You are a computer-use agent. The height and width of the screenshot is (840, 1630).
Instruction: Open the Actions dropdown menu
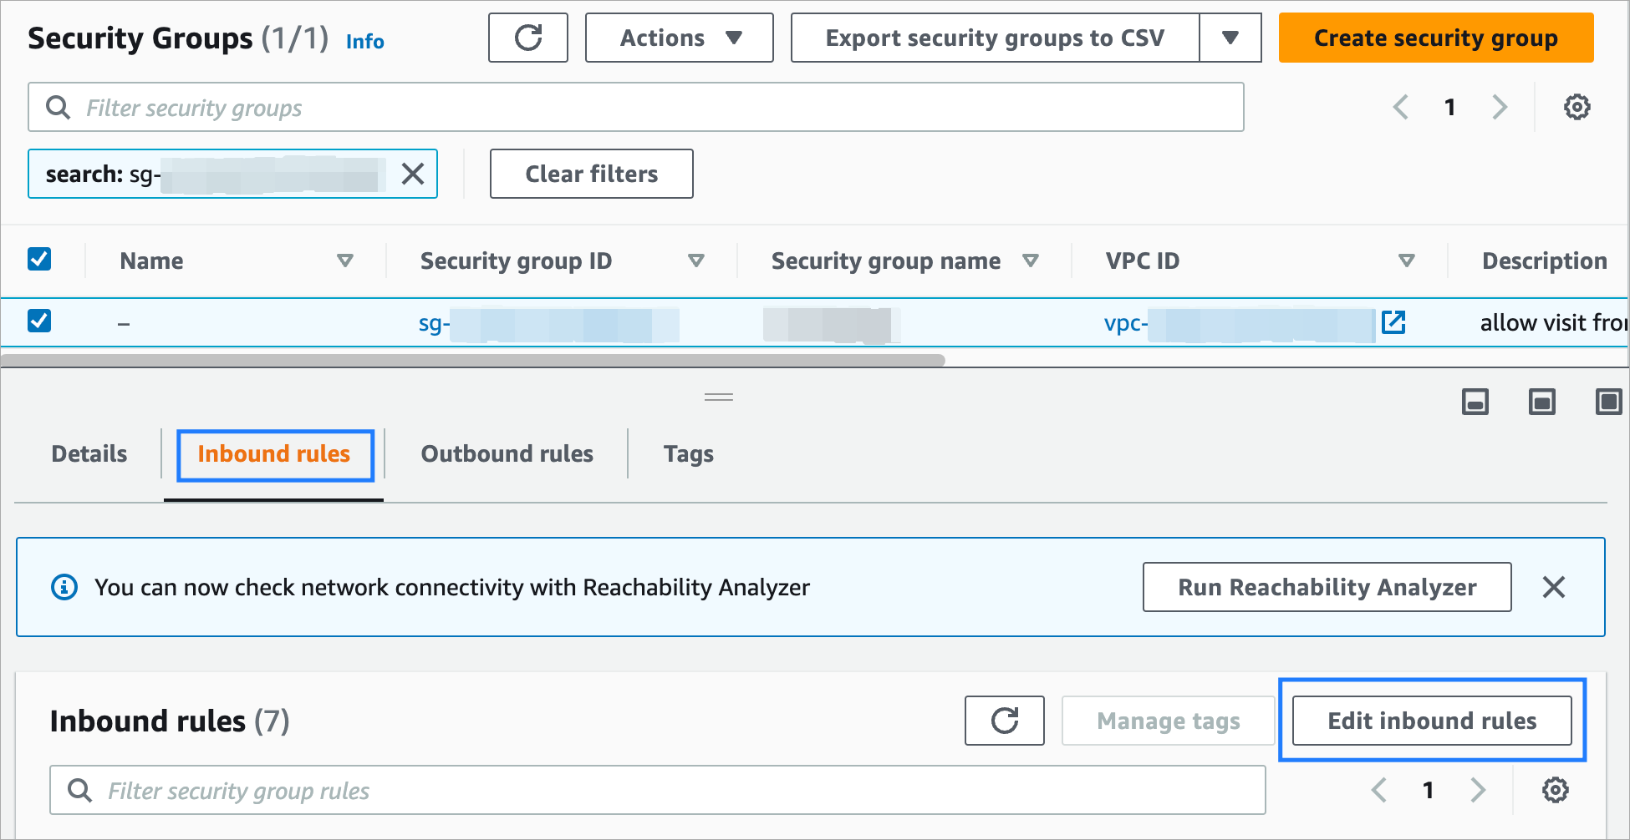679,38
